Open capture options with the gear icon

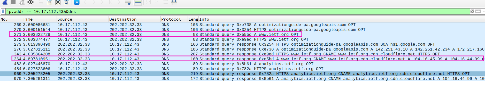(30, 2)
